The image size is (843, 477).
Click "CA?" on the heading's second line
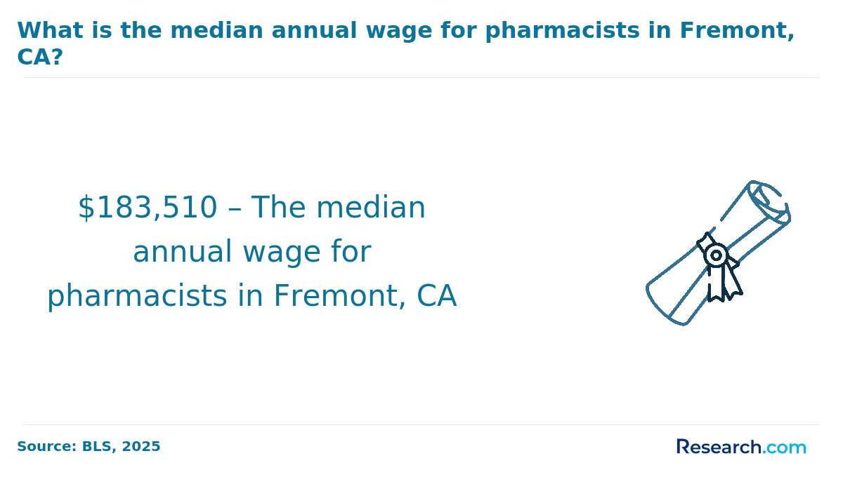click(40, 58)
